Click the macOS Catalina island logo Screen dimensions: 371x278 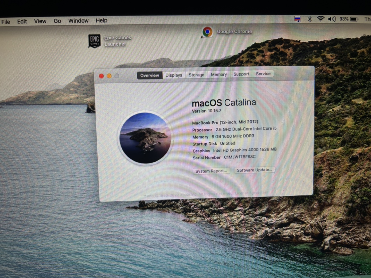pyautogui.click(x=145, y=138)
